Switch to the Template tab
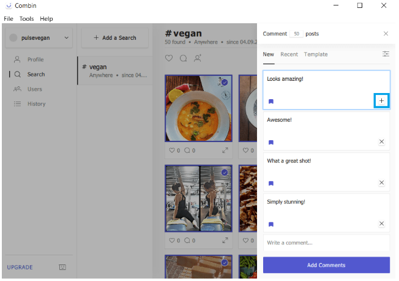The image size is (399, 281). click(316, 54)
